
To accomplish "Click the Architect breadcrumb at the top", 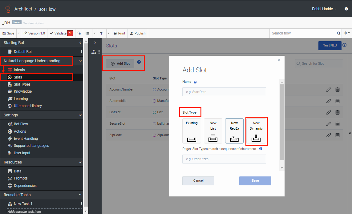I will [23, 9].
